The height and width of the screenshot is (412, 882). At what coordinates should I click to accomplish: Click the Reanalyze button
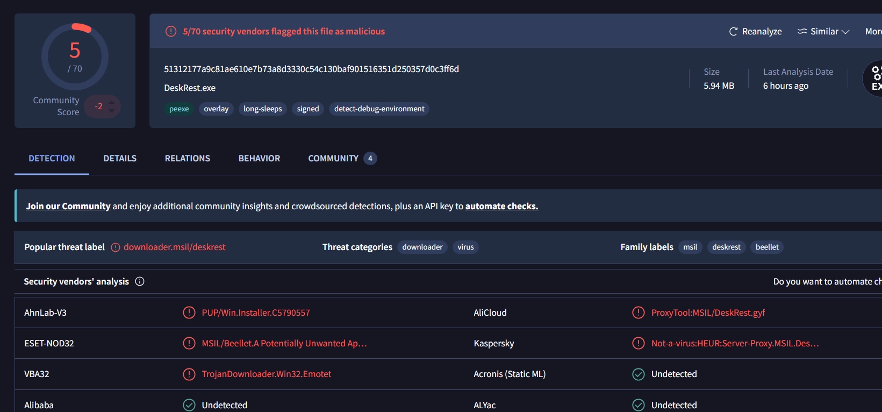755,31
